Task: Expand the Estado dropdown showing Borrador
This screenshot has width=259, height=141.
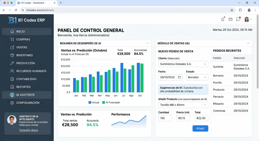Action: [197, 77]
